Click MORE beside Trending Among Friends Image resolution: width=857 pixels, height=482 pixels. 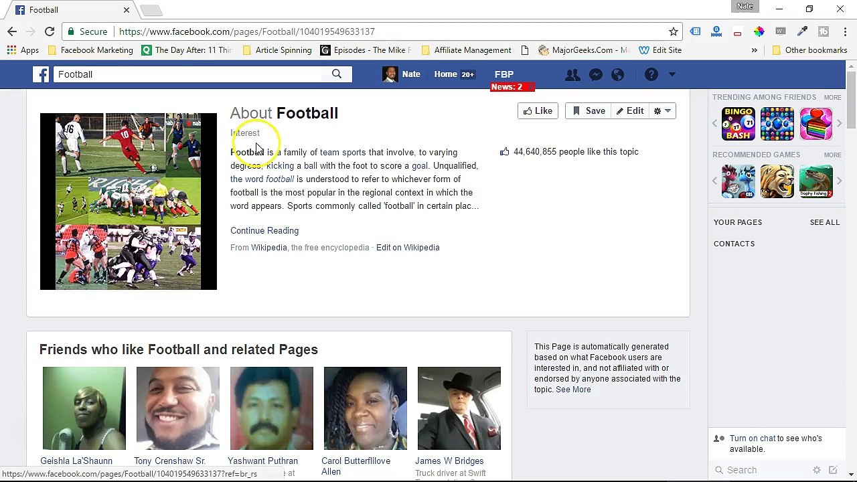832,98
